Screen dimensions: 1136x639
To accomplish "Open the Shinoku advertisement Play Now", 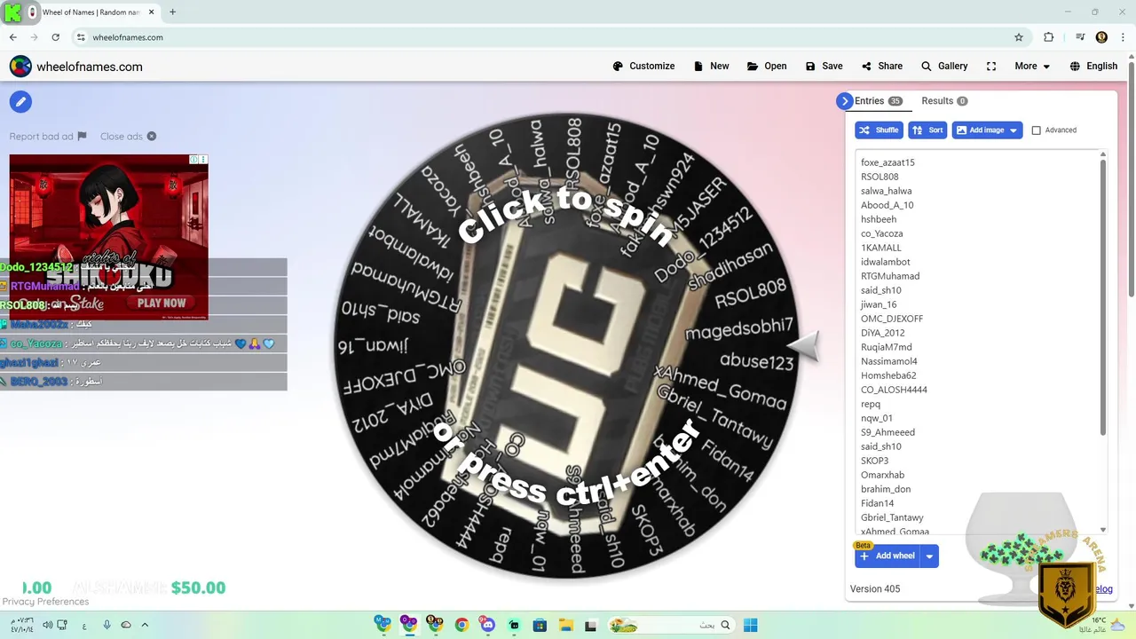I will [162, 303].
